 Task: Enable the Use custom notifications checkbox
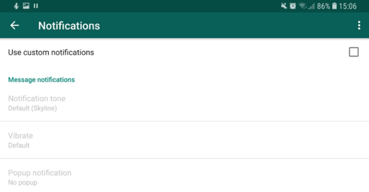point(353,52)
